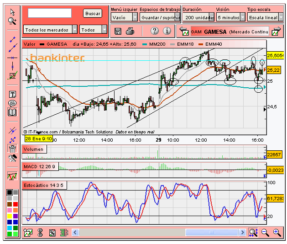Go to previous security with left arrow
287x244 pixels.
[x=184, y=32]
